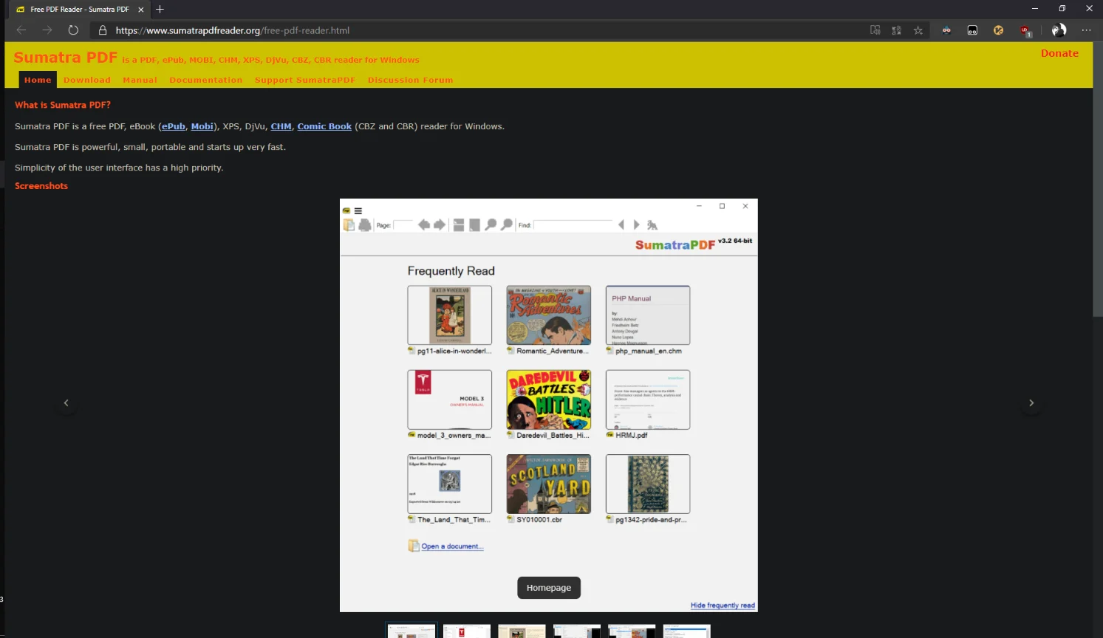Click the find next triangle in SumatraPDF toolbar
The image size is (1103, 638).
tap(636, 224)
